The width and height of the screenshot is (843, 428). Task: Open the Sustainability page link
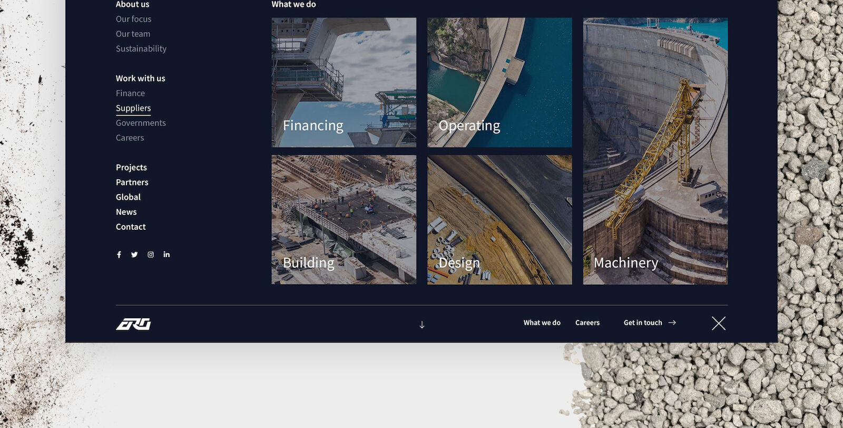141,48
